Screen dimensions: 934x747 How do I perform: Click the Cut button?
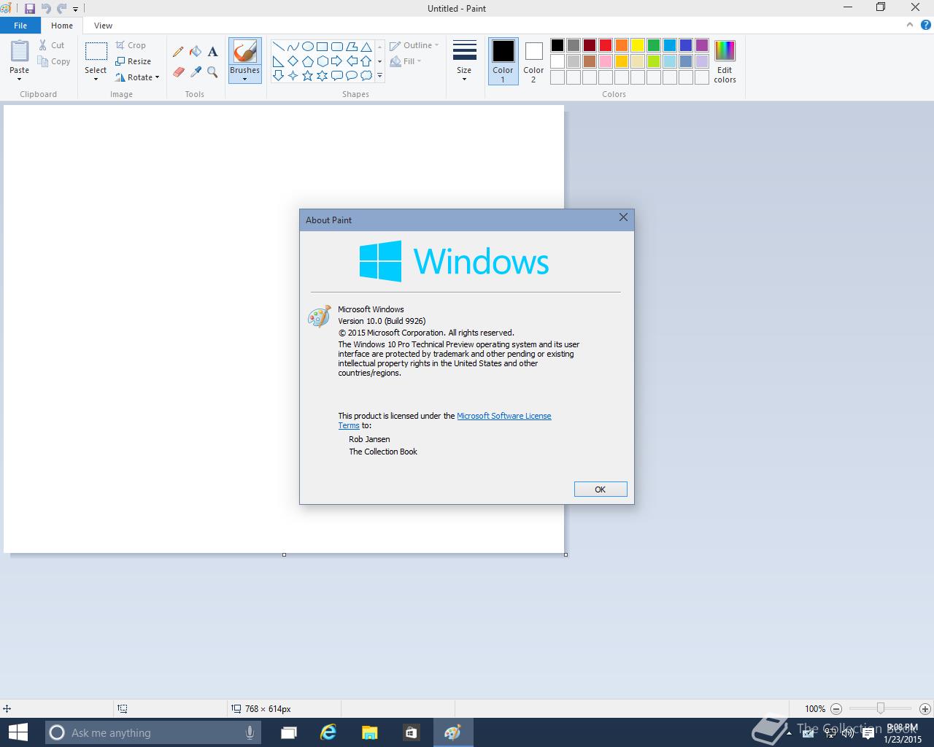tap(52, 45)
